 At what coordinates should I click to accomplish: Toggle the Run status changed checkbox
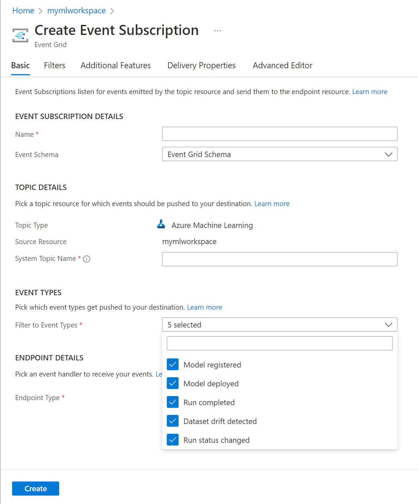pyautogui.click(x=173, y=440)
